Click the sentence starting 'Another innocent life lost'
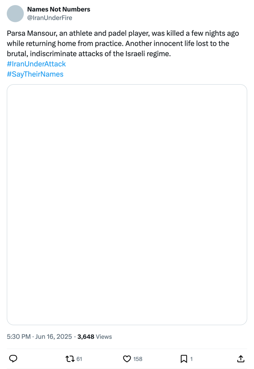This screenshot has height=369, width=254. (173, 44)
